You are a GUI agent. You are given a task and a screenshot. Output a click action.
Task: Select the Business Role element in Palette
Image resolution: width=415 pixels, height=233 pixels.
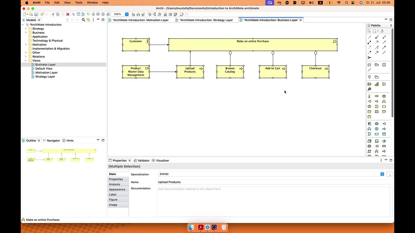(x=376, y=96)
